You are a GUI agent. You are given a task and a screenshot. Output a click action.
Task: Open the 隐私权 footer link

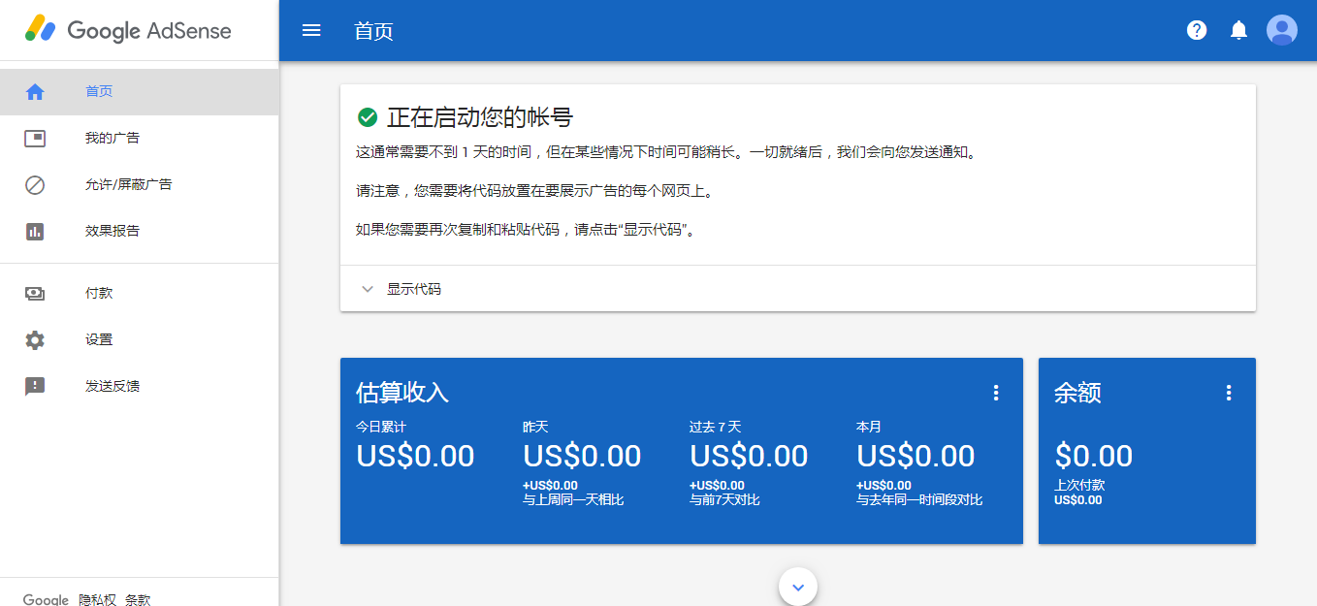point(97,600)
